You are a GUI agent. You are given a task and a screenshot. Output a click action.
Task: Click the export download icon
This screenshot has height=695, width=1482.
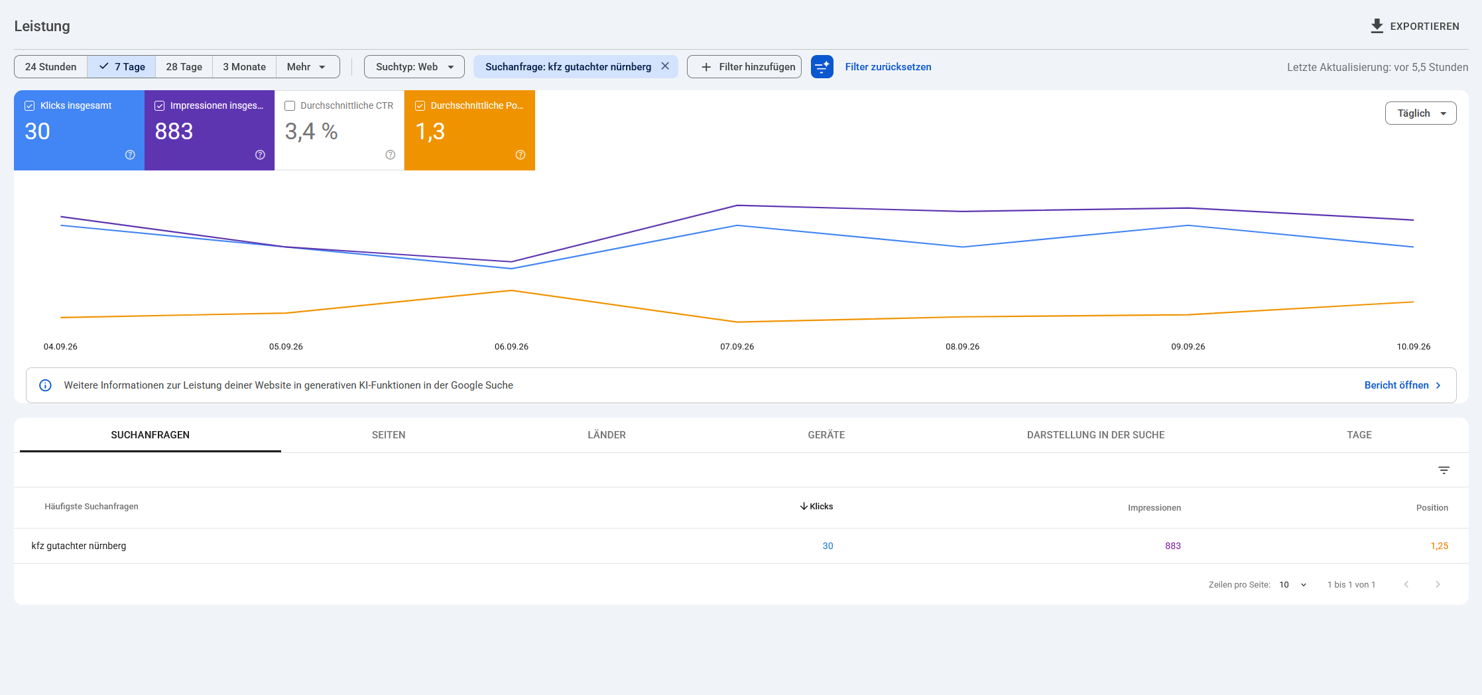point(1377,26)
